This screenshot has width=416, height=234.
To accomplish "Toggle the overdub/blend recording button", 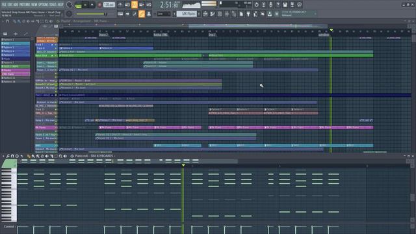I will [x=142, y=5].
